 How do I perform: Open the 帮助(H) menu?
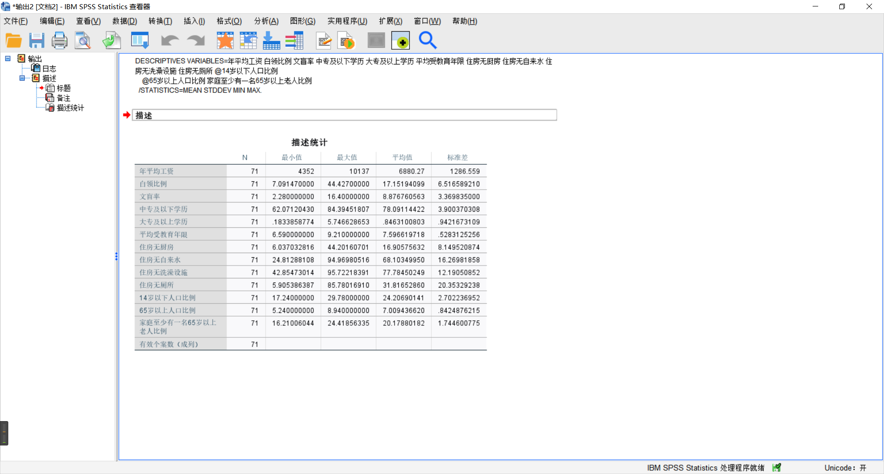click(465, 21)
